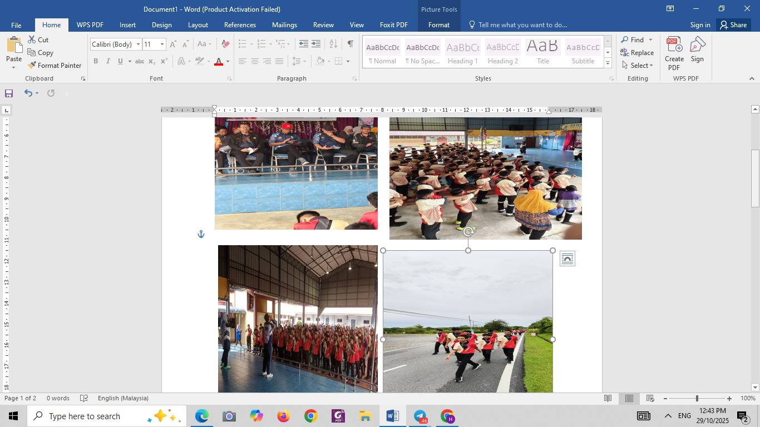Click the Share button

tap(733, 25)
